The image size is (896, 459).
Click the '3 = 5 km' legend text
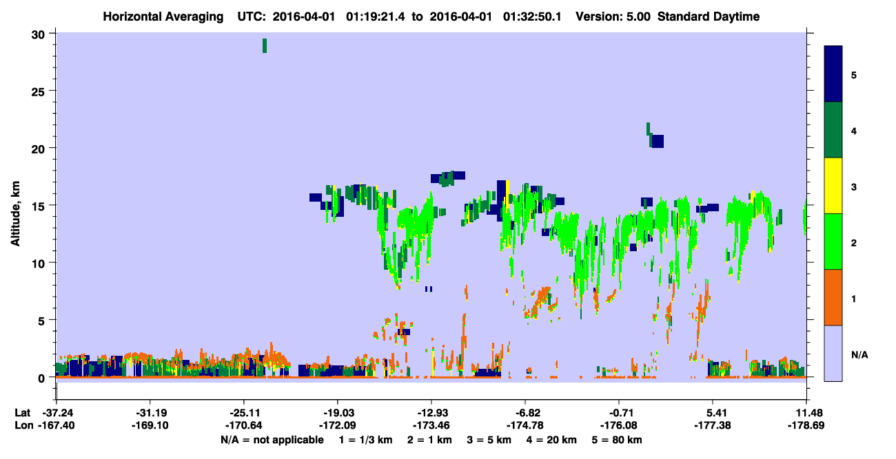[x=489, y=440]
